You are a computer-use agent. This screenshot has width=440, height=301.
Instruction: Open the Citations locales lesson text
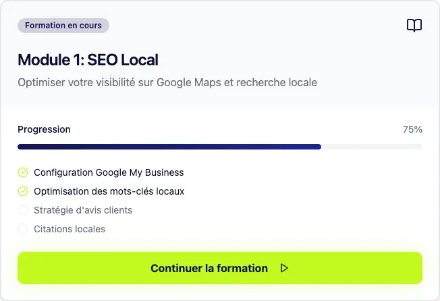click(70, 229)
